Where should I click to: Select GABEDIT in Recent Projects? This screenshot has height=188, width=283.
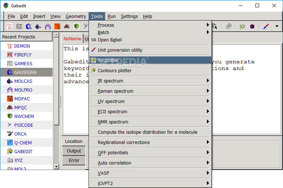coord(26,152)
